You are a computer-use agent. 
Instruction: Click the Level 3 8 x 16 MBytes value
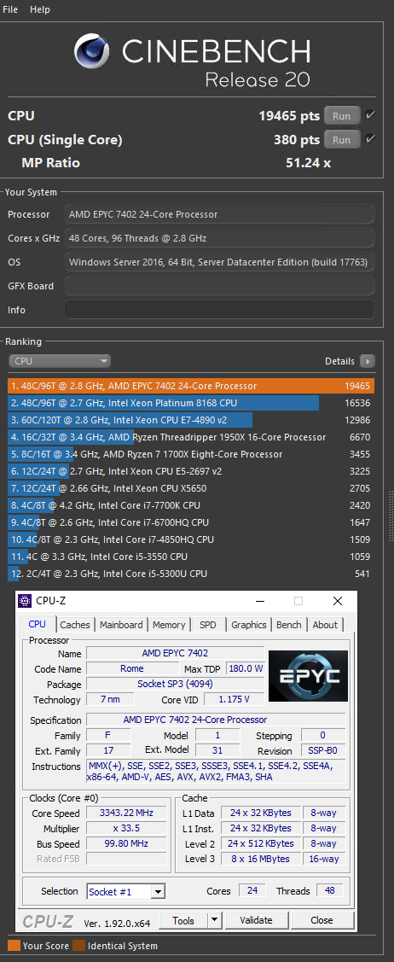(x=260, y=859)
